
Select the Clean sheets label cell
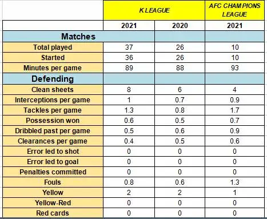point(53,90)
